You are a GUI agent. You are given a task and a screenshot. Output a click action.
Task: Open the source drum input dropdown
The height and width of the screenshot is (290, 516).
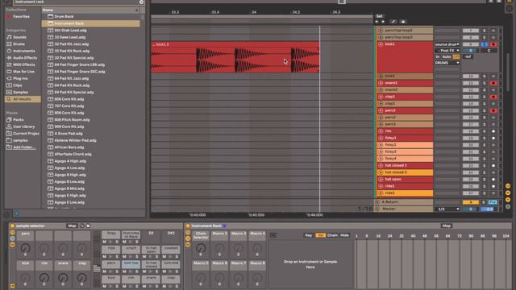(x=447, y=44)
